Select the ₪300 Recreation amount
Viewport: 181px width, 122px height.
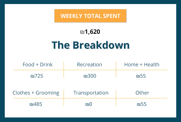[90, 76]
